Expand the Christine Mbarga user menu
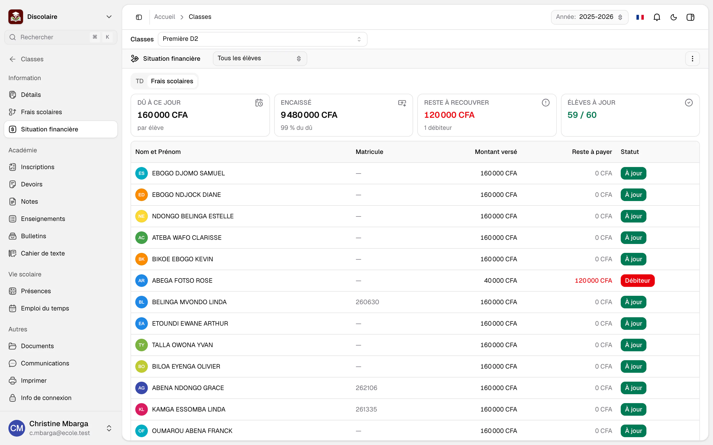Viewport: 713px width, 445px height. 109,428
